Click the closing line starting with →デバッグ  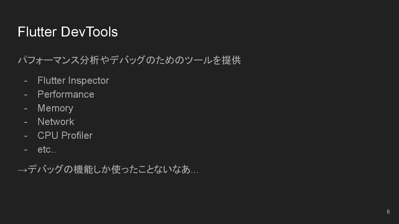point(108,169)
